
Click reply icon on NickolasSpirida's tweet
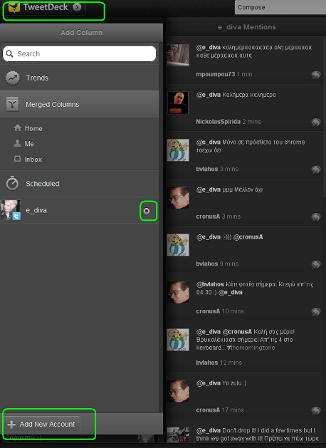pos(316,123)
